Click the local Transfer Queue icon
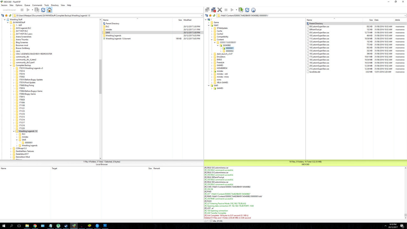The image size is (407, 229). [37, 10]
